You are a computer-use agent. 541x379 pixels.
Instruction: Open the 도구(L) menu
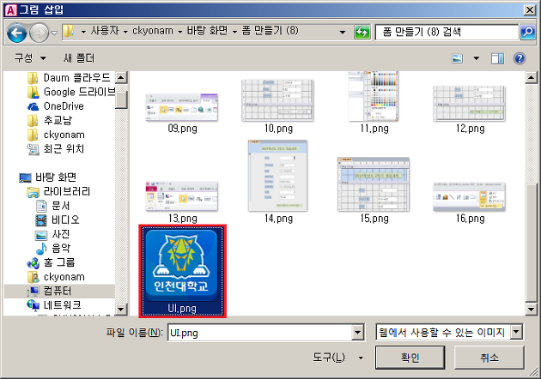tap(337, 358)
